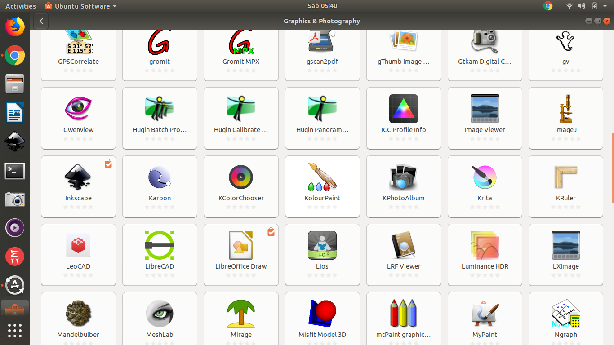Click the star rating under Karbon
This screenshot has width=614, height=345.
[160, 207]
